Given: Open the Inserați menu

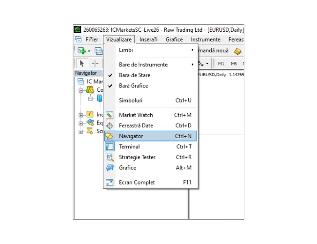Looking at the screenshot, I should tap(148, 40).
